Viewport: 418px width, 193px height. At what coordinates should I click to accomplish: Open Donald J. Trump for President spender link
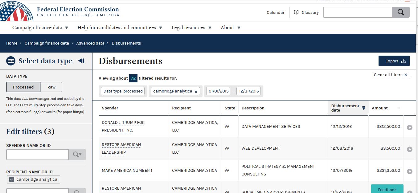tap(123, 126)
